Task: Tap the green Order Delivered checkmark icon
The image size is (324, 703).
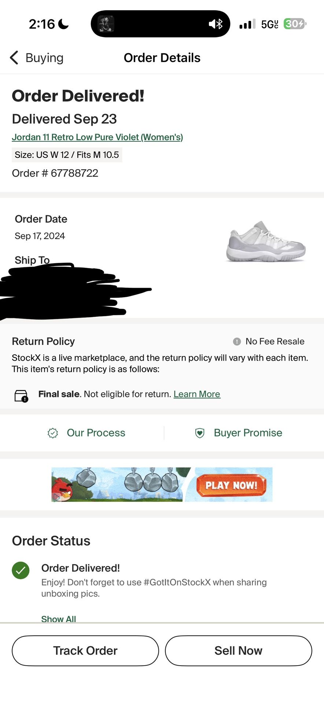Action: [21, 570]
